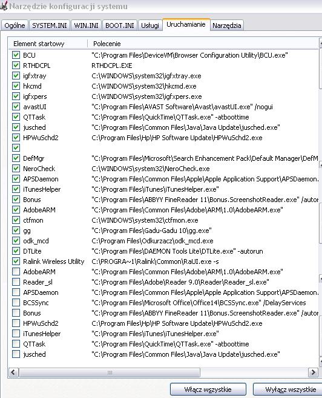Click the horizontal scrollbar thumb

tap(110, 373)
